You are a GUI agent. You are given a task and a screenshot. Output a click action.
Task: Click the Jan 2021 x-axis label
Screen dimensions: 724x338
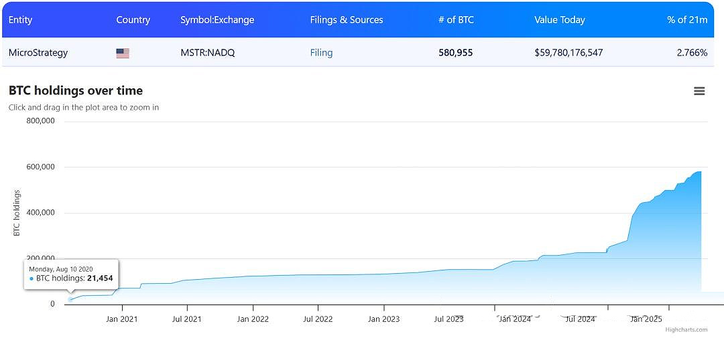[123, 319]
